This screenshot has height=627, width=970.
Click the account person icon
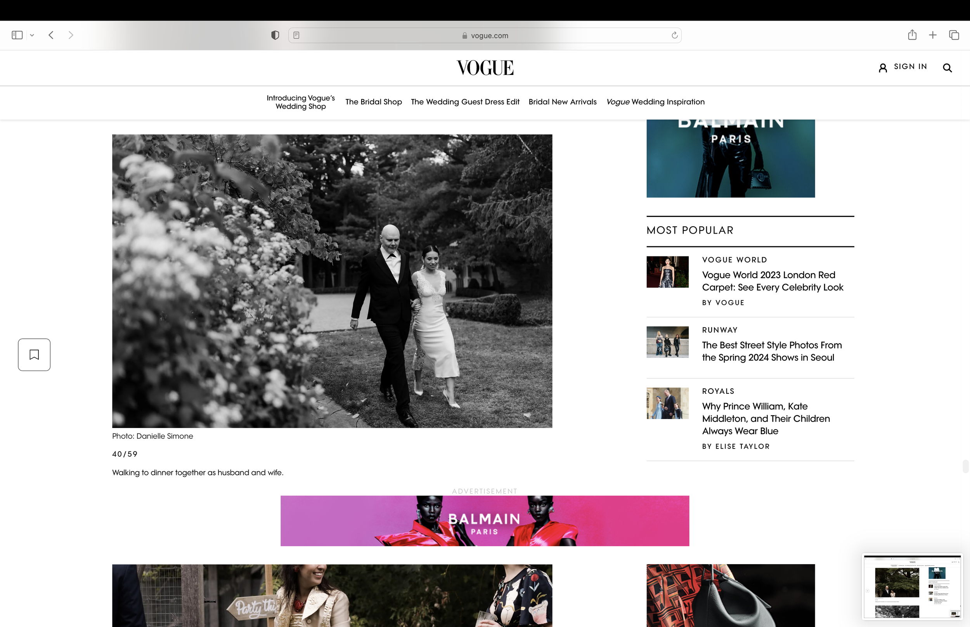pos(882,68)
